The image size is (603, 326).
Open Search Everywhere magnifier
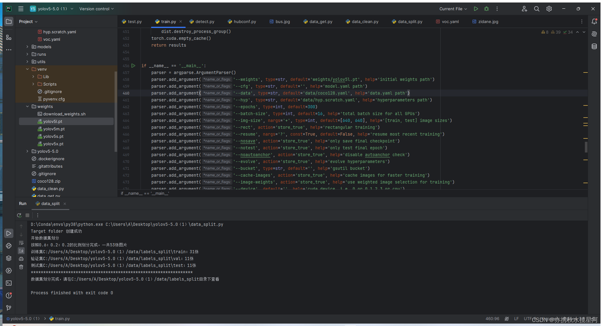click(537, 9)
